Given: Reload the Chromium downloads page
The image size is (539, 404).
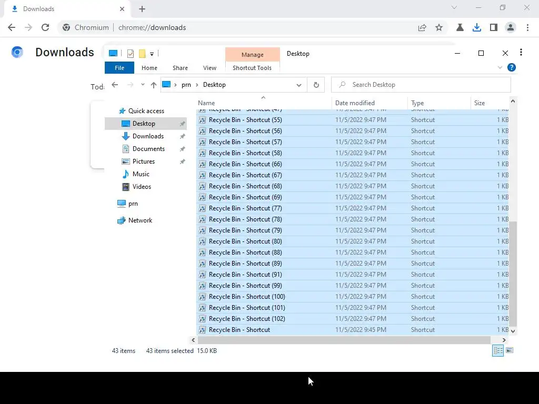Looking at the screenshot, I should (x=45, y=27).
